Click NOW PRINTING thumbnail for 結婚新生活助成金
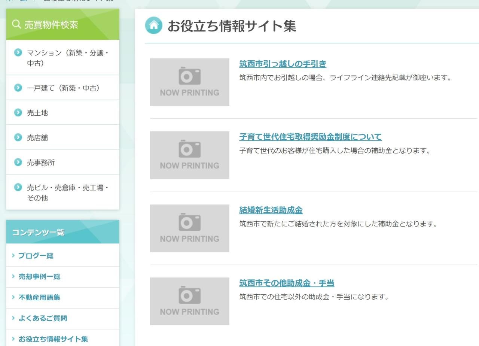 coord(190,228)
